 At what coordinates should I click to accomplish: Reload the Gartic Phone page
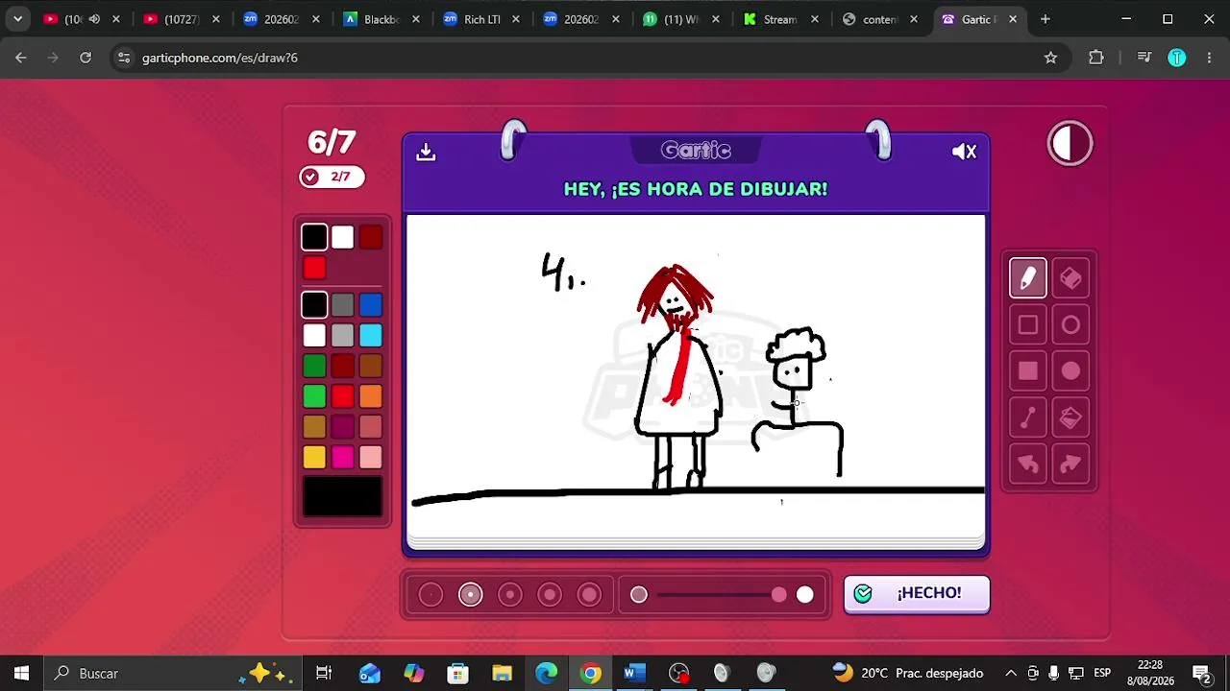[x=86, y=58]
